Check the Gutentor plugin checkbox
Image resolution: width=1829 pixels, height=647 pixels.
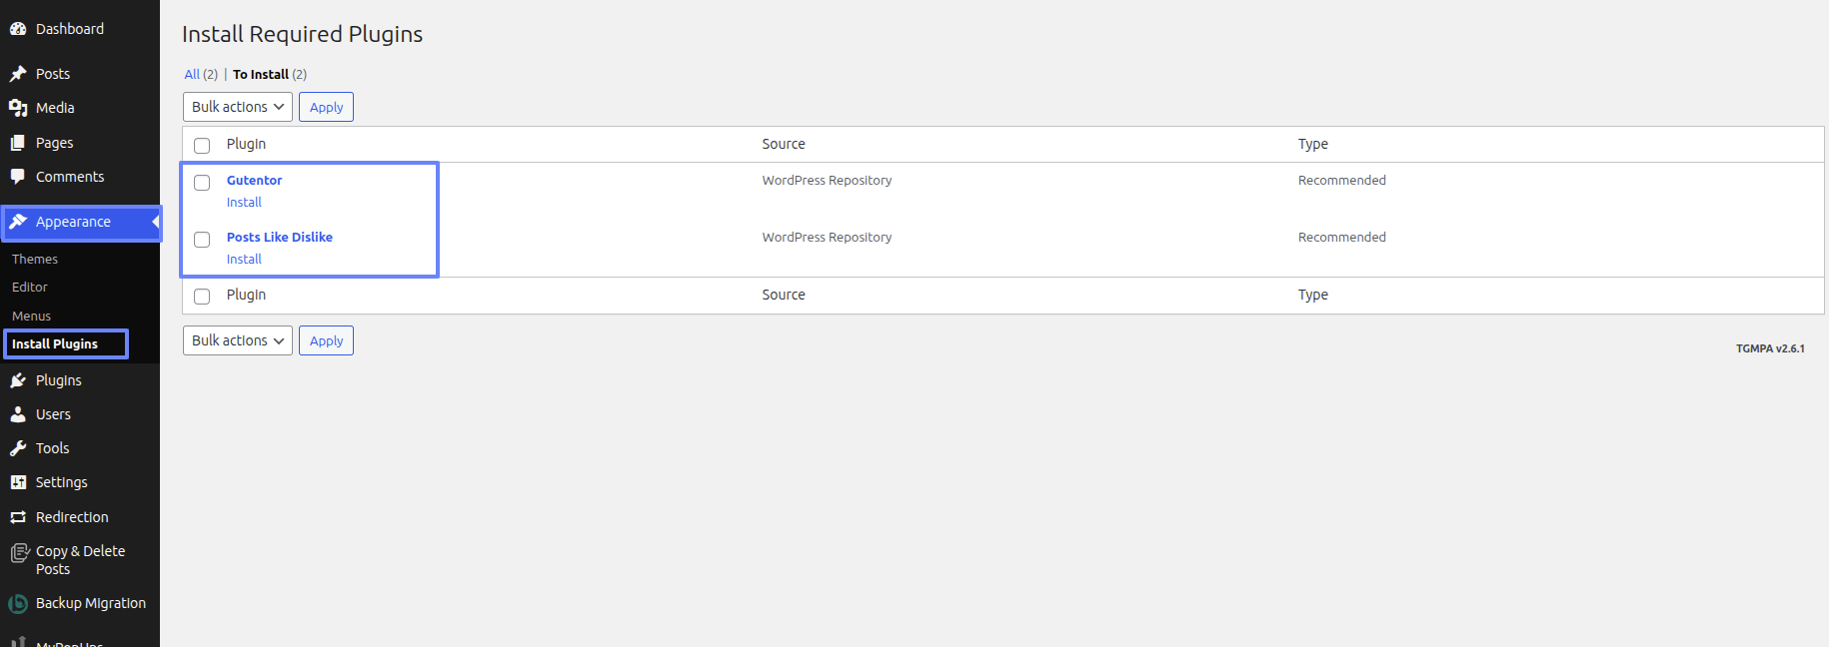(x=202, y=183)
